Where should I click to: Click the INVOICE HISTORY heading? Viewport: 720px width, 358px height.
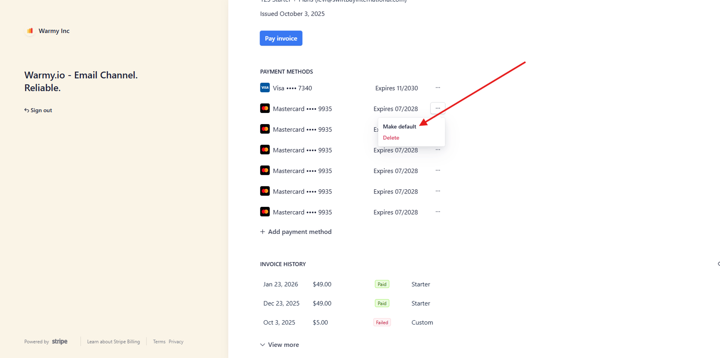coord(283,264)
